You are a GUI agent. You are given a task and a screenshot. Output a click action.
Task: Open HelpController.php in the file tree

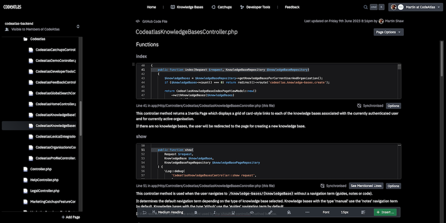pyautogui.click(x=44, y=180)
